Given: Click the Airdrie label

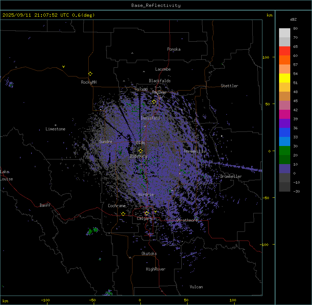Looking at the screenshot, I should point(146,195).
